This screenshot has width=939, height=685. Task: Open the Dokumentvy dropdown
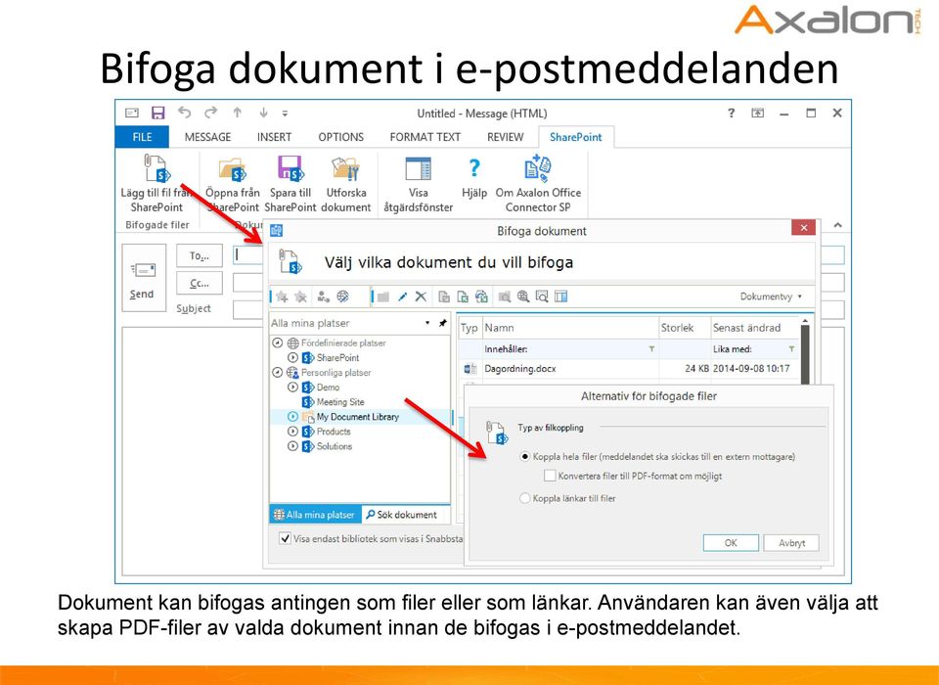click(771, 297)
